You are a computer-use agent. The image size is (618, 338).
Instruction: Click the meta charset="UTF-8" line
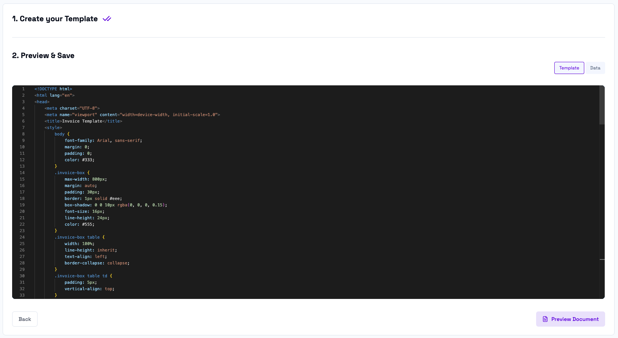point(72,108)
